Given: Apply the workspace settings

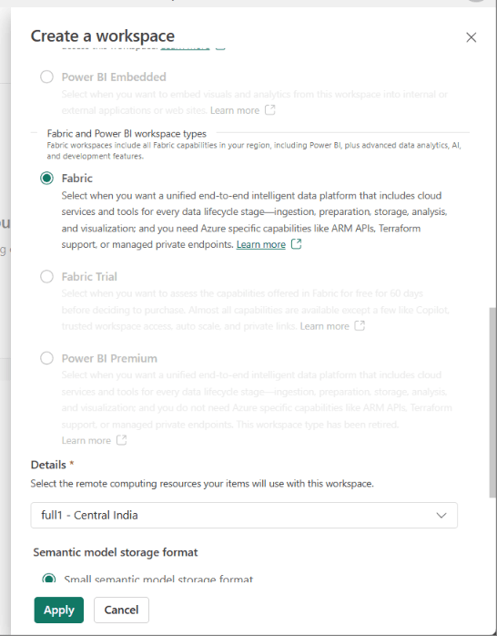Looking at the screenshot, I should (59, 610).
